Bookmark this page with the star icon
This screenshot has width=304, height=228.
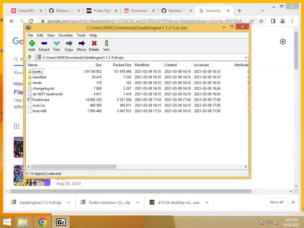click(261, 21)
